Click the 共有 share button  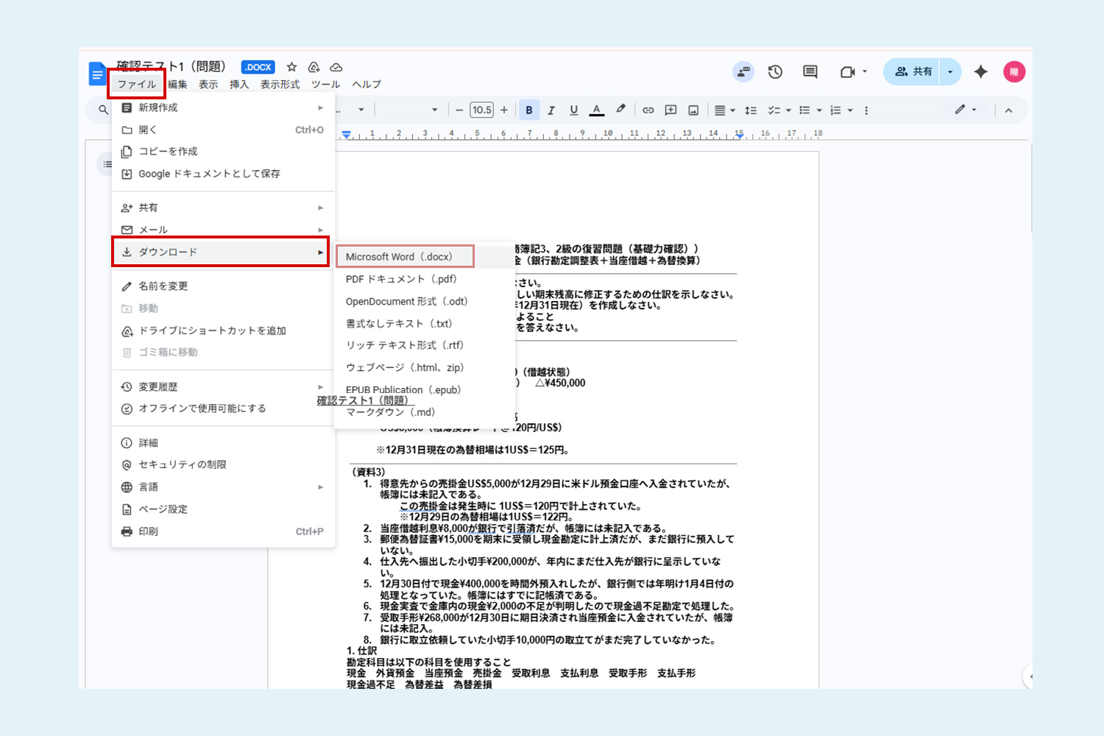[913, 71]
